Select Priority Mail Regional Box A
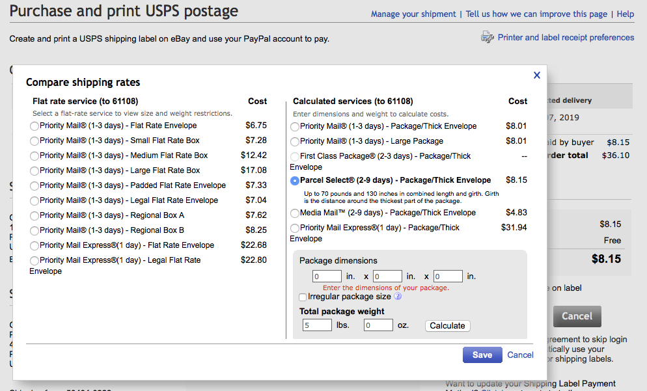The image size is (647, 391). [x=34, y=216]
